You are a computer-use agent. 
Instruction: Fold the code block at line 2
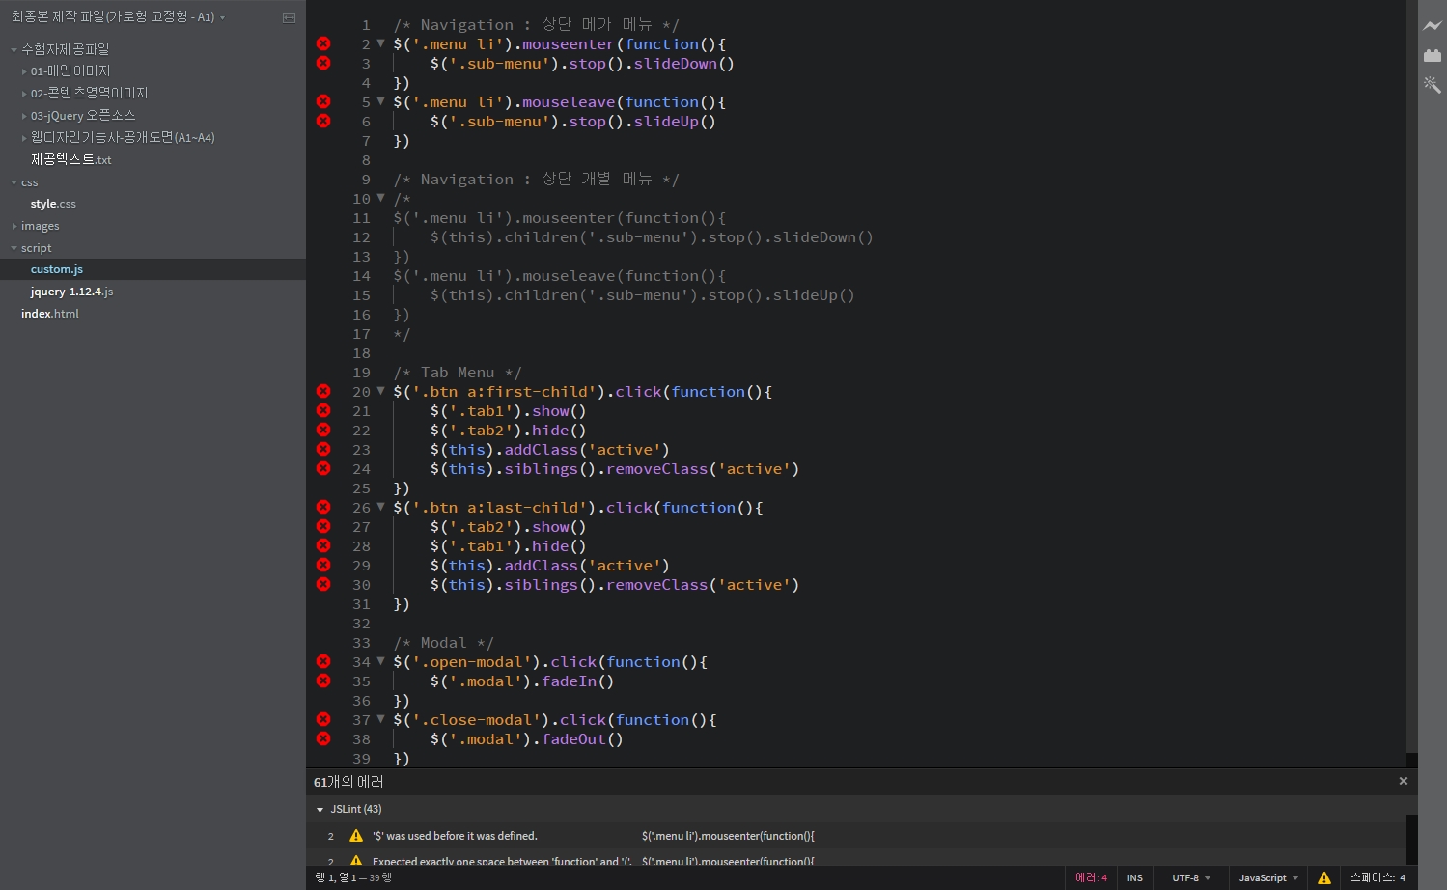(381, 43)
